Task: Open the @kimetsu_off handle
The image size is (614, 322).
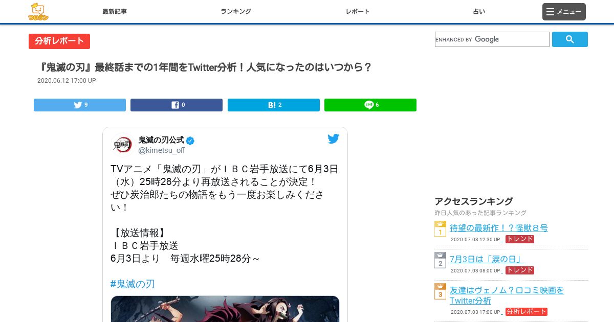Action: pyautogui.click(x=162, y=150)
